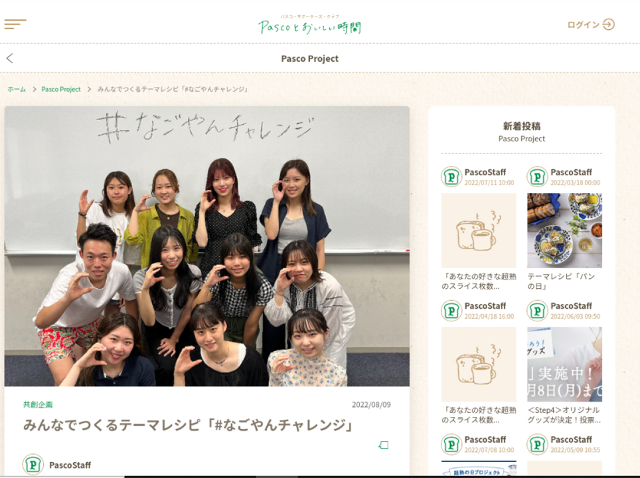Click the 共創企画 category tag

38,404
